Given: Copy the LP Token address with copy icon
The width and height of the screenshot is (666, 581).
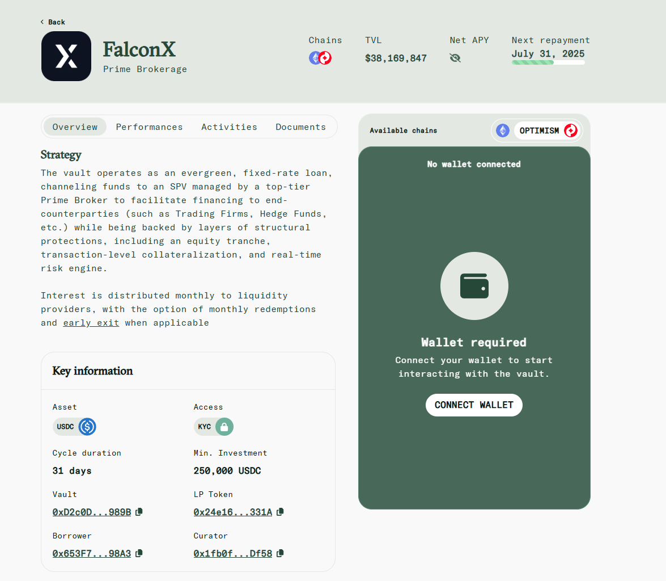Looking at the screenshot, I should coord(280,512).
